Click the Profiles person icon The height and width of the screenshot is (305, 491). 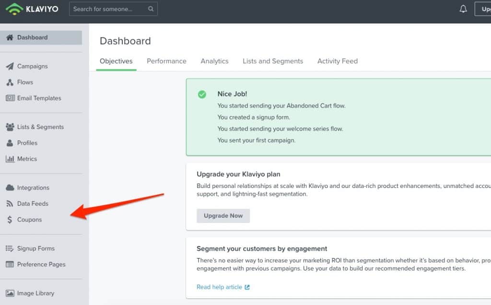10,143
